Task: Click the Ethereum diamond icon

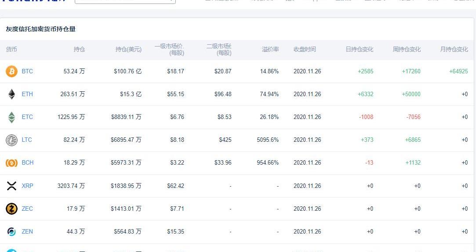Action: [x=11, y=94]
